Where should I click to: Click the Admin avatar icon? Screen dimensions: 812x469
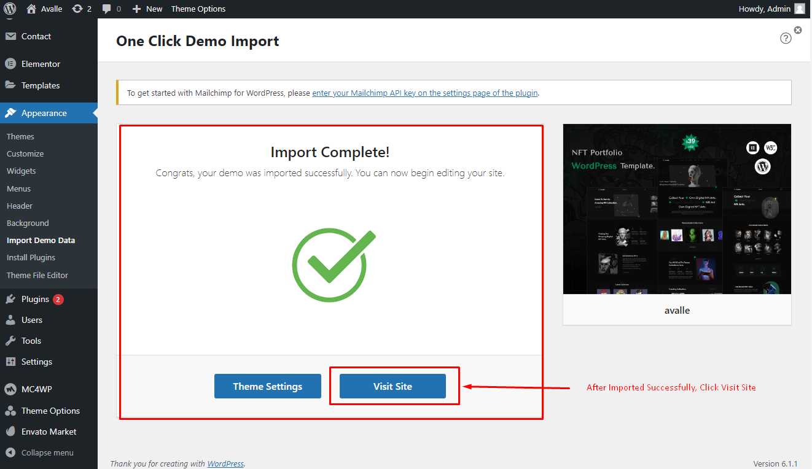coord(799,9)
